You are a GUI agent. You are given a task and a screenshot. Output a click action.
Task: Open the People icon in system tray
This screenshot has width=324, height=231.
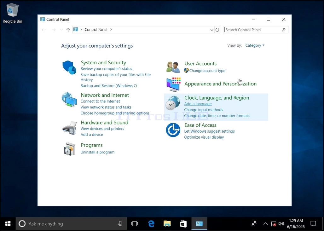point(254,223)
